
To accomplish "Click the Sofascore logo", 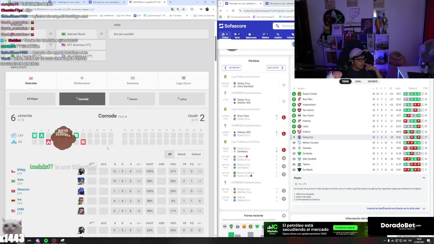I will tap(233, 26).
